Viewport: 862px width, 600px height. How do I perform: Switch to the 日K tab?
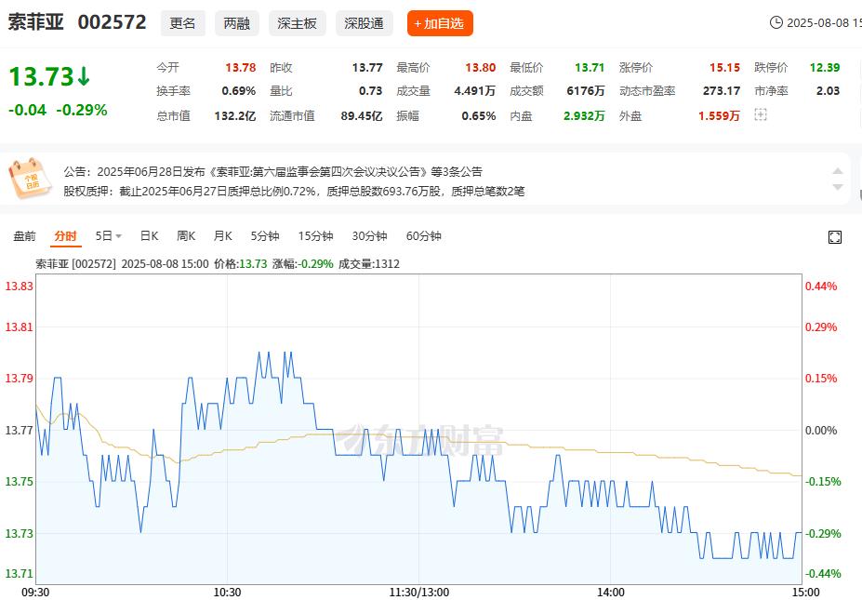[149, 236]
